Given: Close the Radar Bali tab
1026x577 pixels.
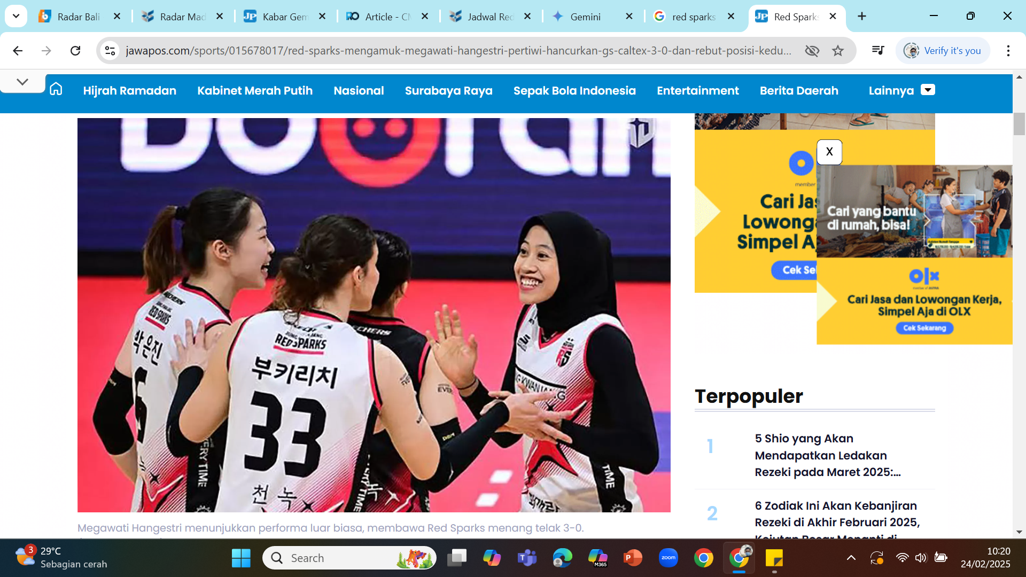Looking at the screenshot, I should click(117, 17).
